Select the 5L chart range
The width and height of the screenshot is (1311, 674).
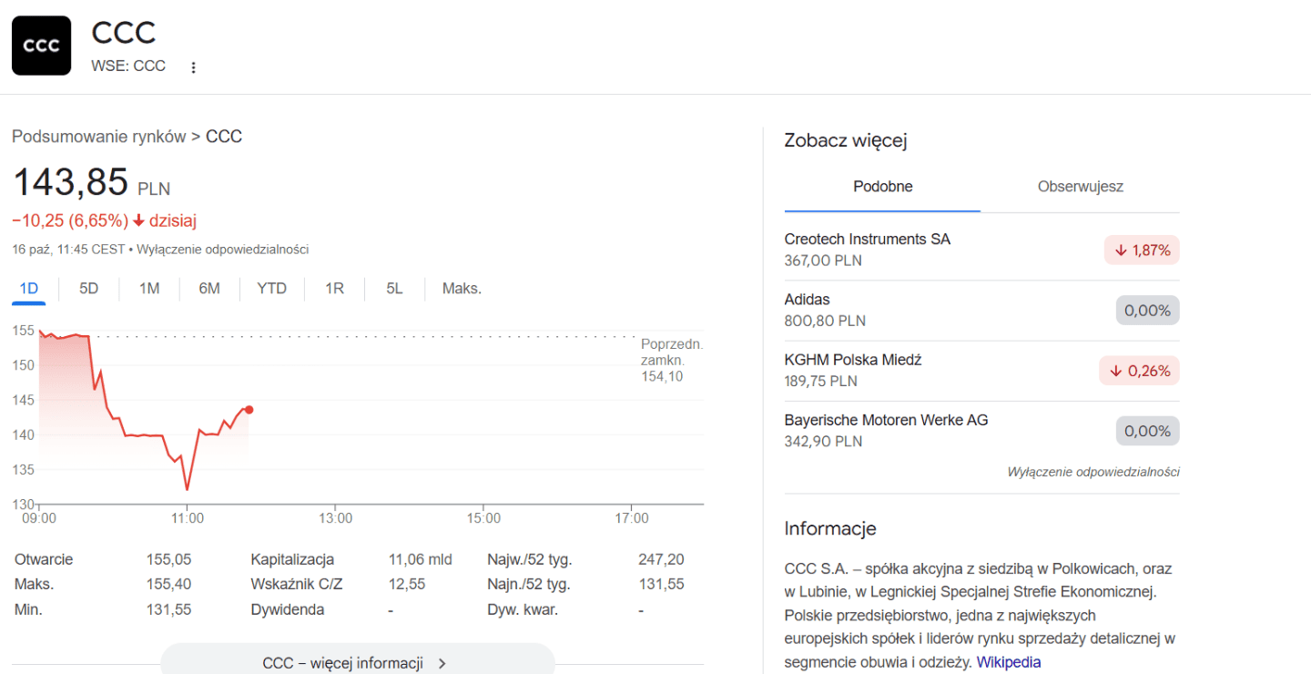(x=394, y=289)
